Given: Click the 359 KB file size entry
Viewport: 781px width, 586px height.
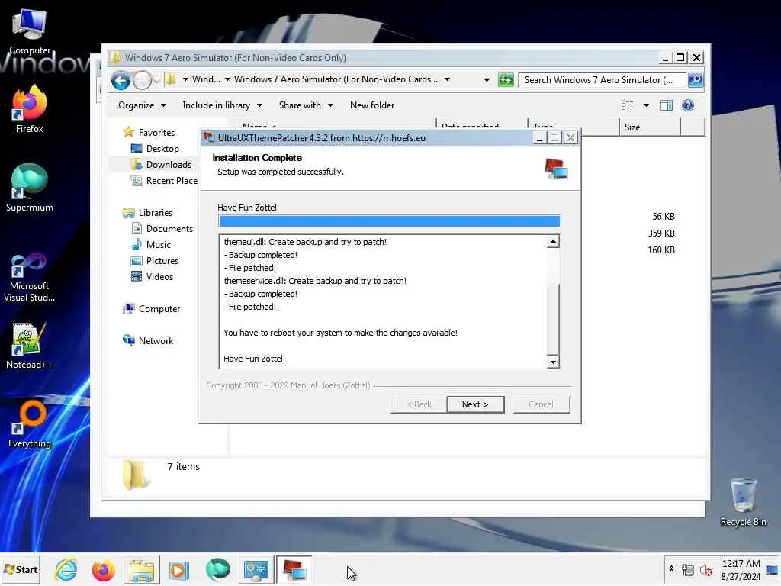Looking at the screenshot, I should [661, 233].
